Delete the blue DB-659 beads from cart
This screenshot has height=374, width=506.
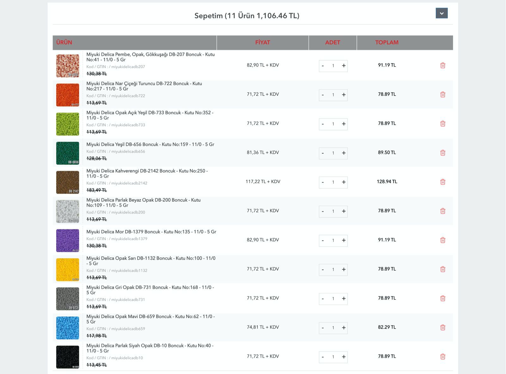(x=442, y=327)
